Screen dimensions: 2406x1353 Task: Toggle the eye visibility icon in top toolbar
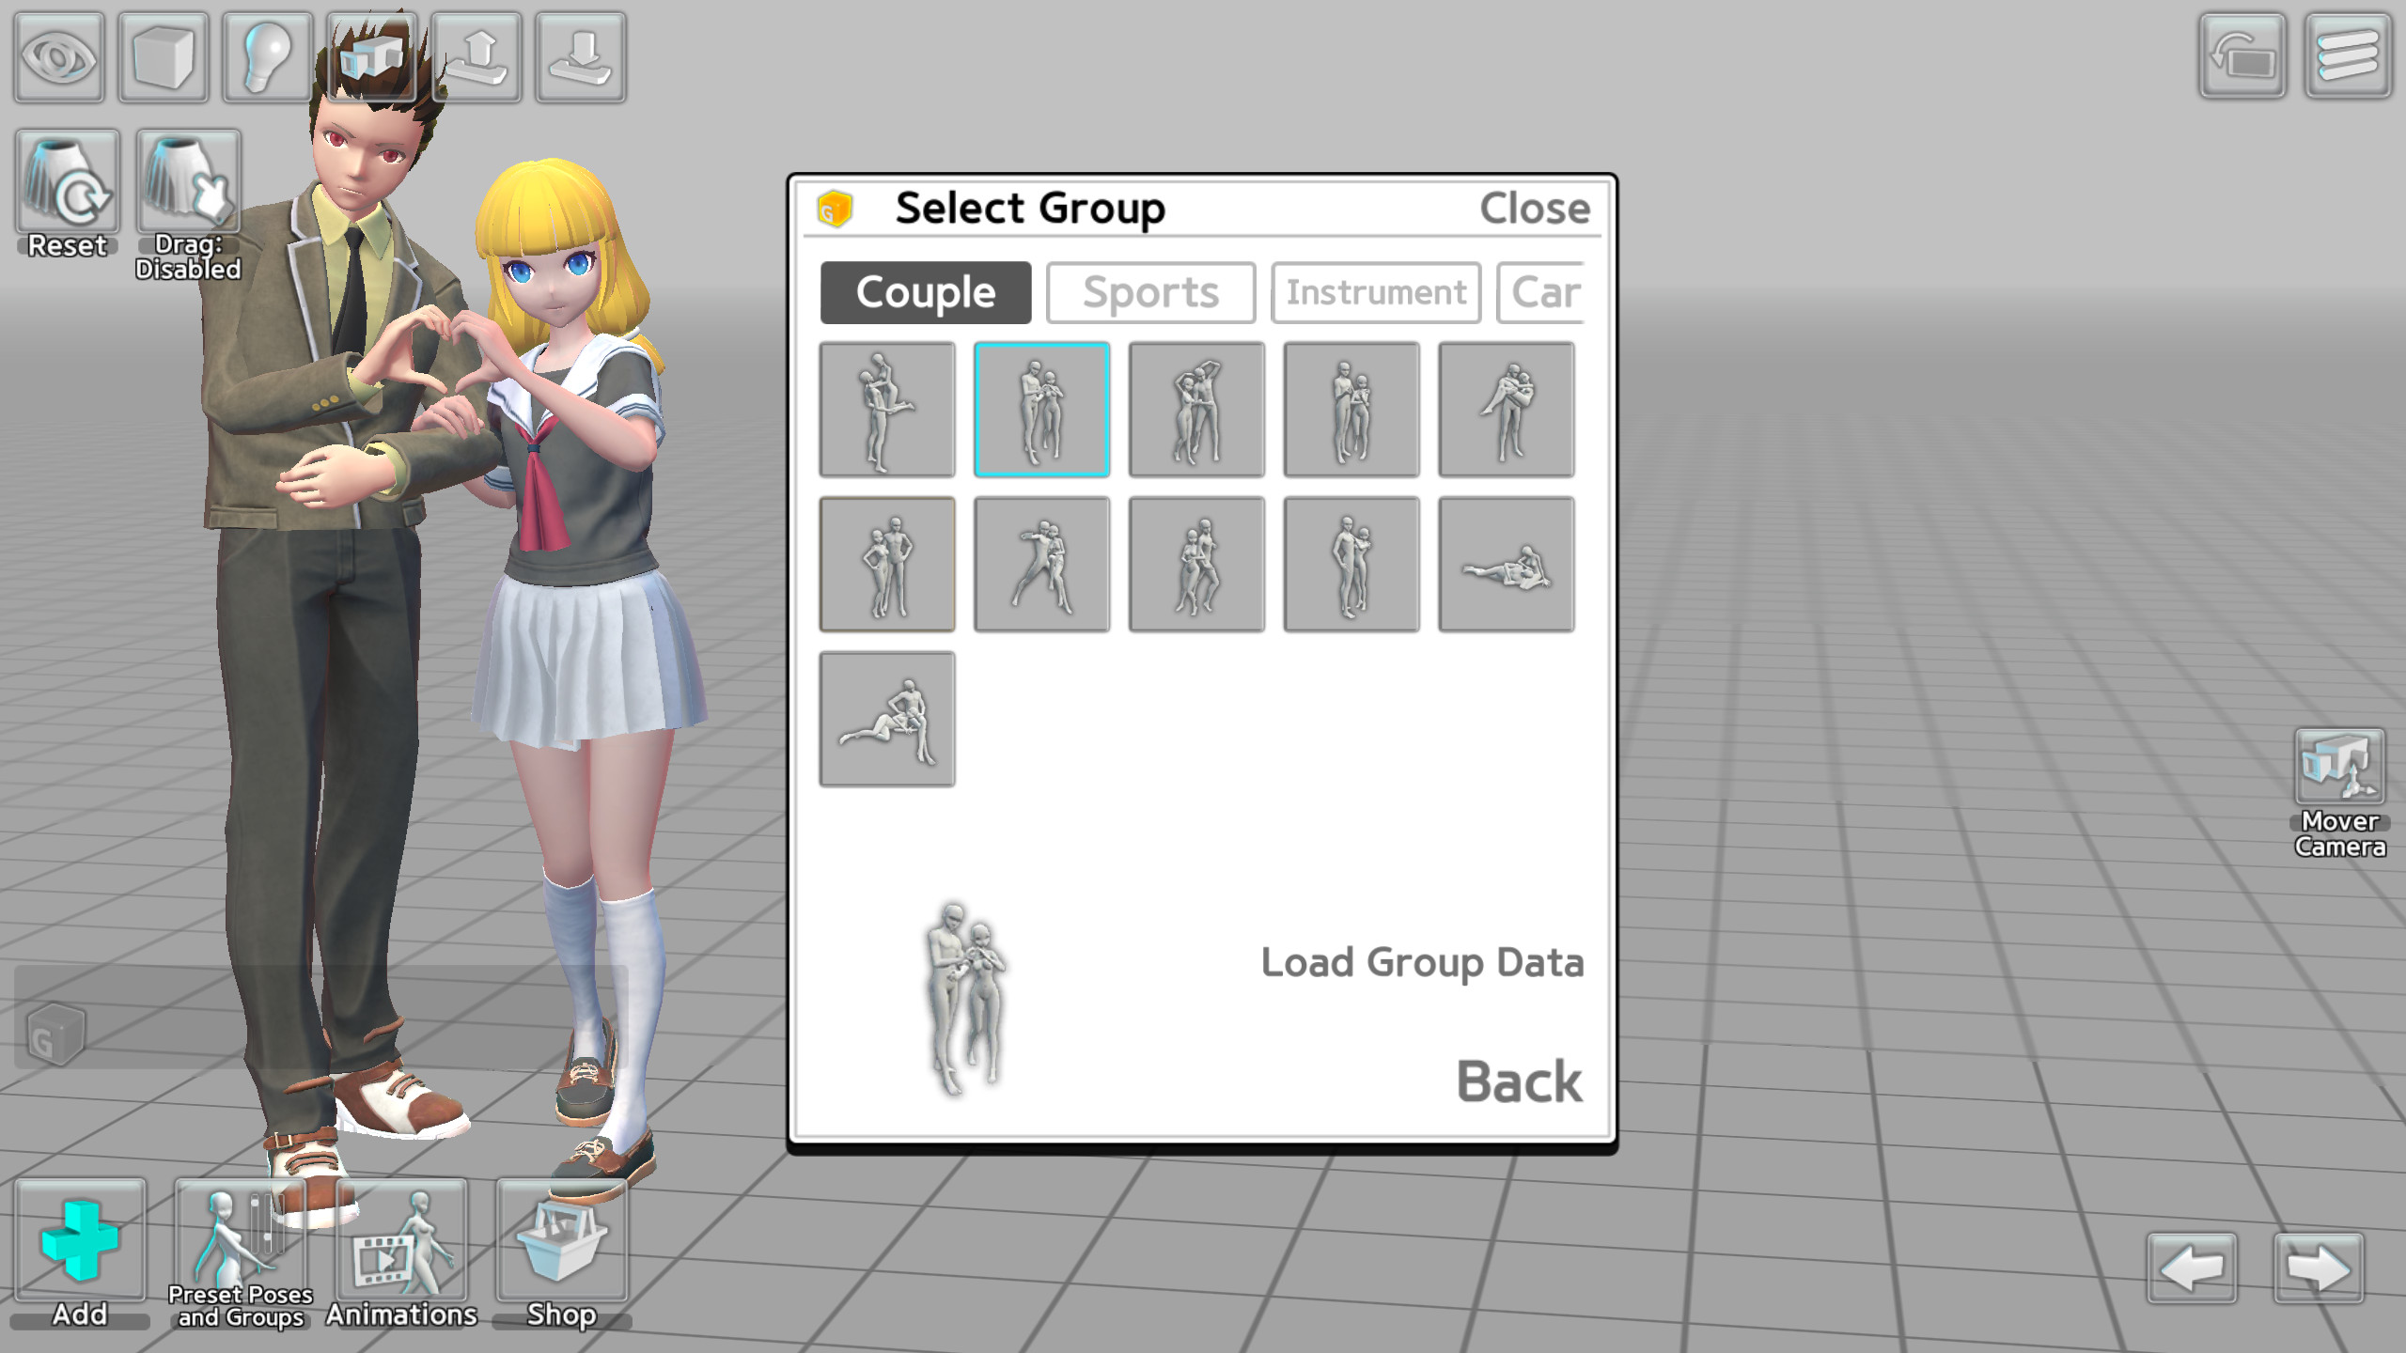(x=58, y=58)
